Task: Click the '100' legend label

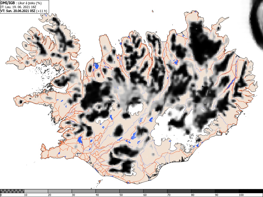Action: point(241,195)
